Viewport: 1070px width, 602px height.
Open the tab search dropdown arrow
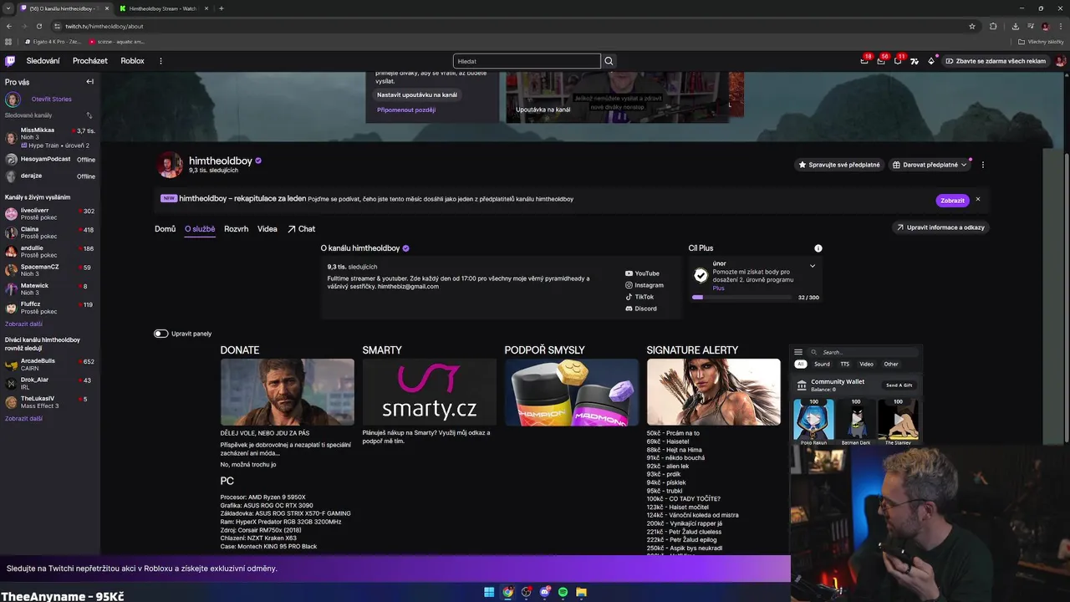pyautogui.click(x=8, y=8)
